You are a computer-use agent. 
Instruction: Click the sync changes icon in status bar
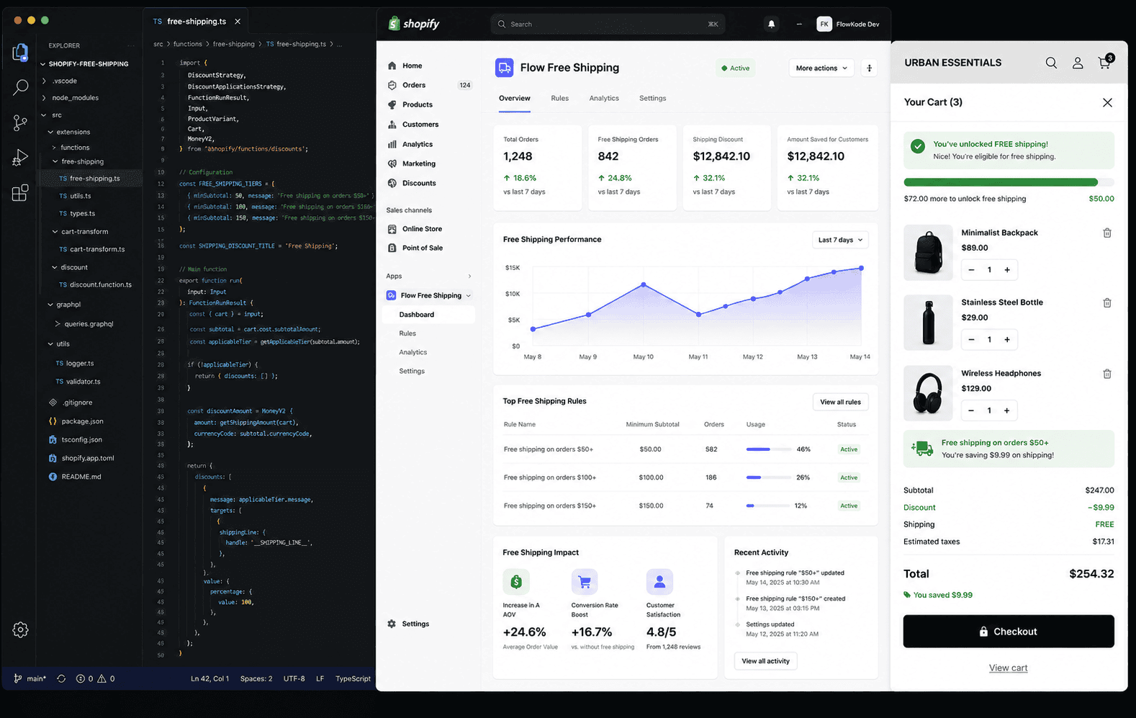(x=61, y=678)
